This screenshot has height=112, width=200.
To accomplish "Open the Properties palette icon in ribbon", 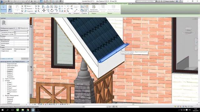I will (10, 11).
